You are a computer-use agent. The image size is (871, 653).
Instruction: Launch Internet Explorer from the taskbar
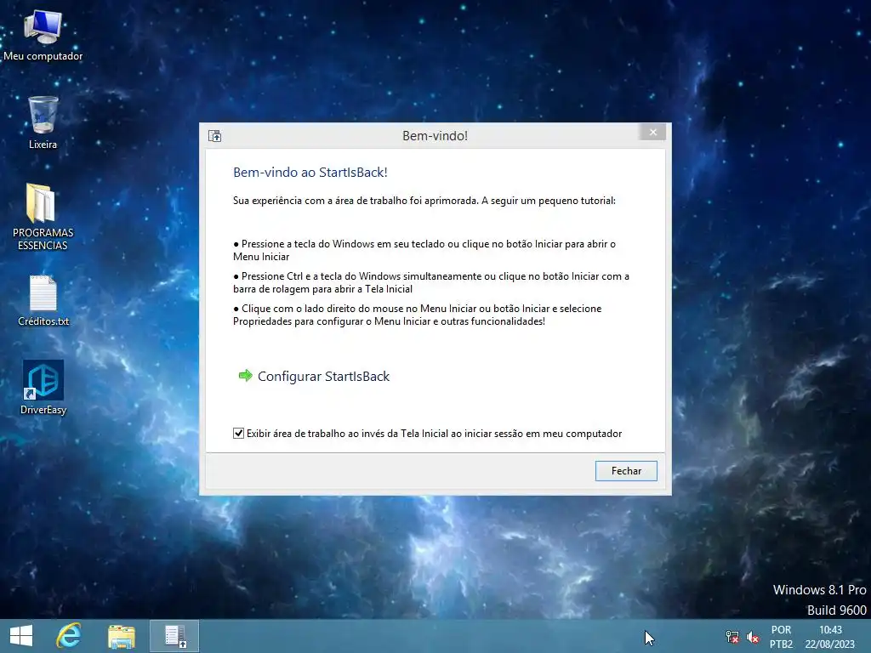coord(69,636)
